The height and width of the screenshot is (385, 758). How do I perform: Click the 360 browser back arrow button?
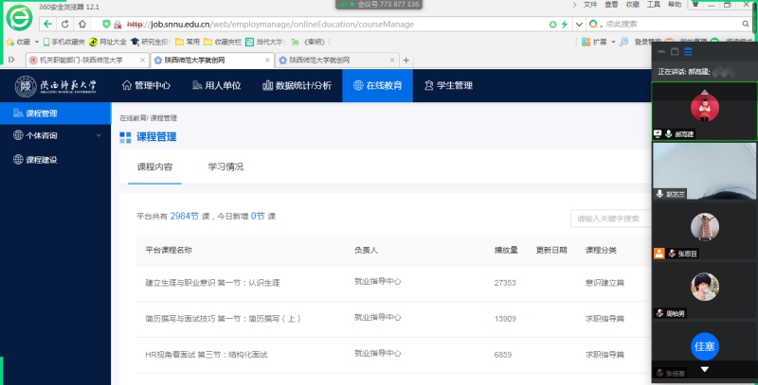pyautogui.click(x=47, y=24)
